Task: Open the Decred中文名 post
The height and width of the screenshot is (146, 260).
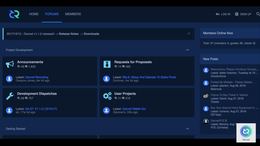Action: 219,121
